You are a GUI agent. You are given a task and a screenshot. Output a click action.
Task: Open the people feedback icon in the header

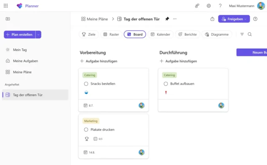coord(197,6)
